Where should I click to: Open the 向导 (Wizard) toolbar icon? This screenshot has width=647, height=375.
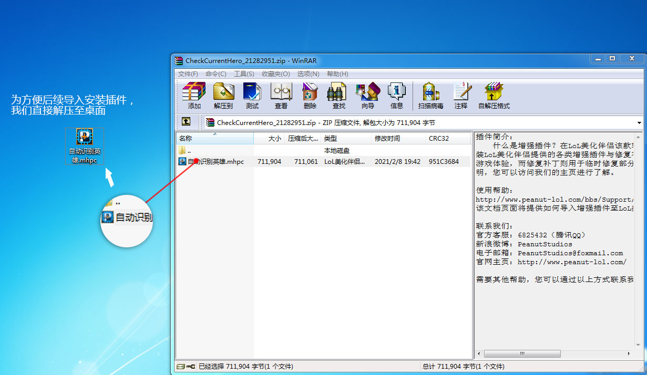[368, 96]
